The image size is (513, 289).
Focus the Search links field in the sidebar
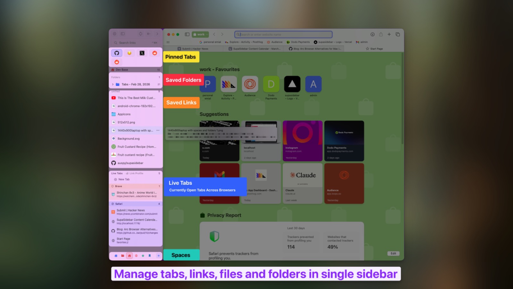click(x=136, y=43)
